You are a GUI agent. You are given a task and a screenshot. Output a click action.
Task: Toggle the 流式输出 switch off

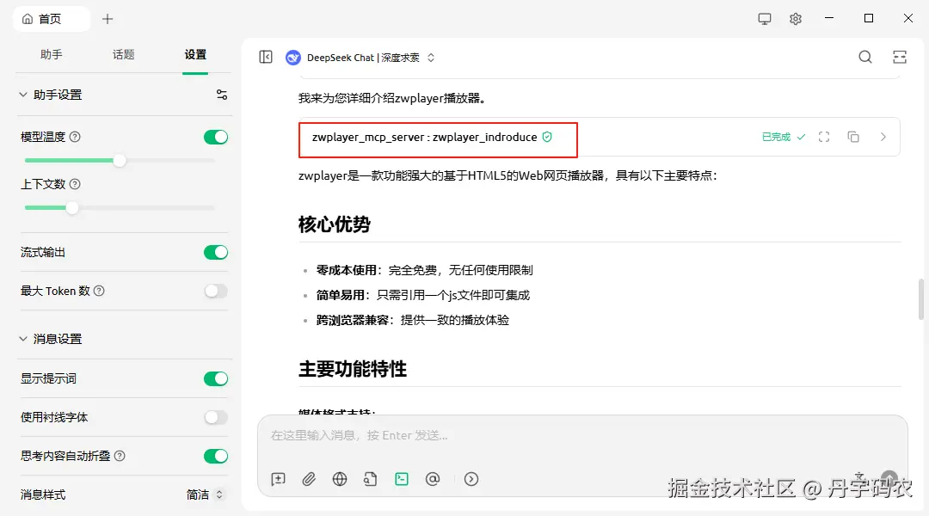(216, 252)
